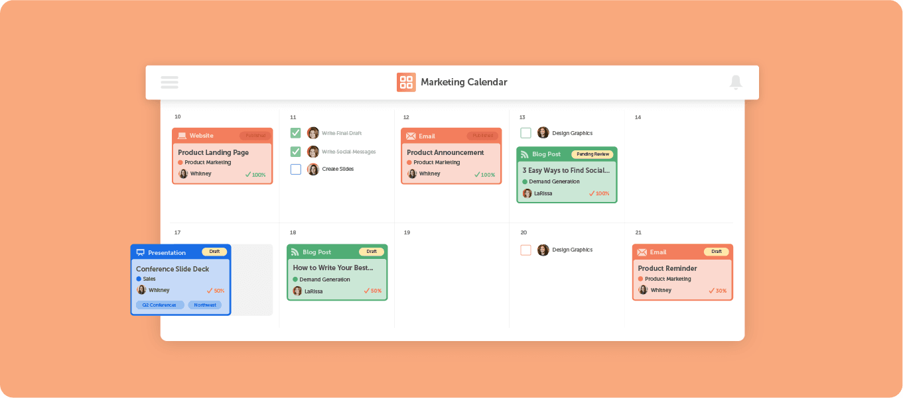903x398 pixels.
Task: Click the presentation icon on Conference Slide Deck card
Action: (x=140, y=252)
